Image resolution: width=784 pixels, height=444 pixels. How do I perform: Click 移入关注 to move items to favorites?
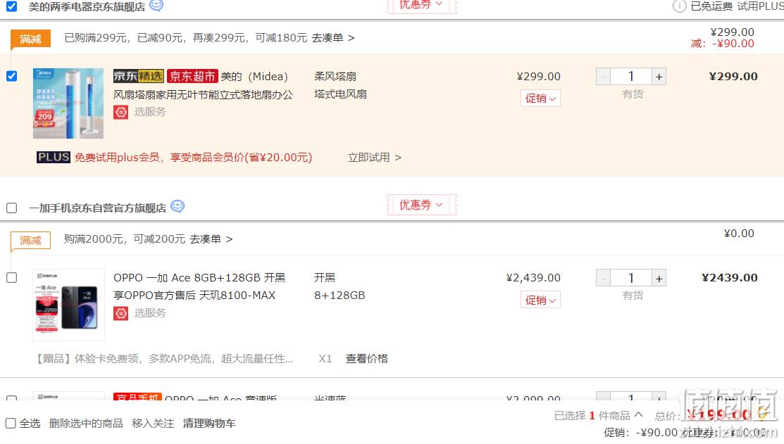coord(153,424)
